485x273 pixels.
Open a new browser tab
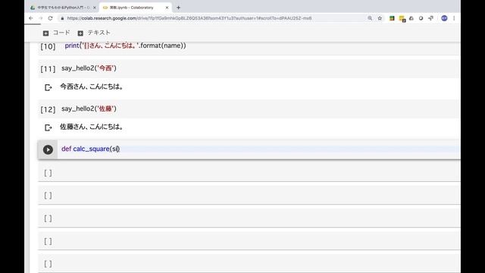point(178,8)
